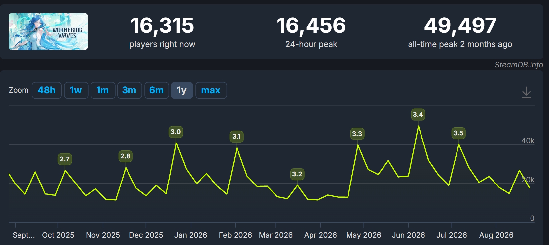Click the Oct 2025 axis label
This screenshot has height=245, width=549.
tap(58, 235)
